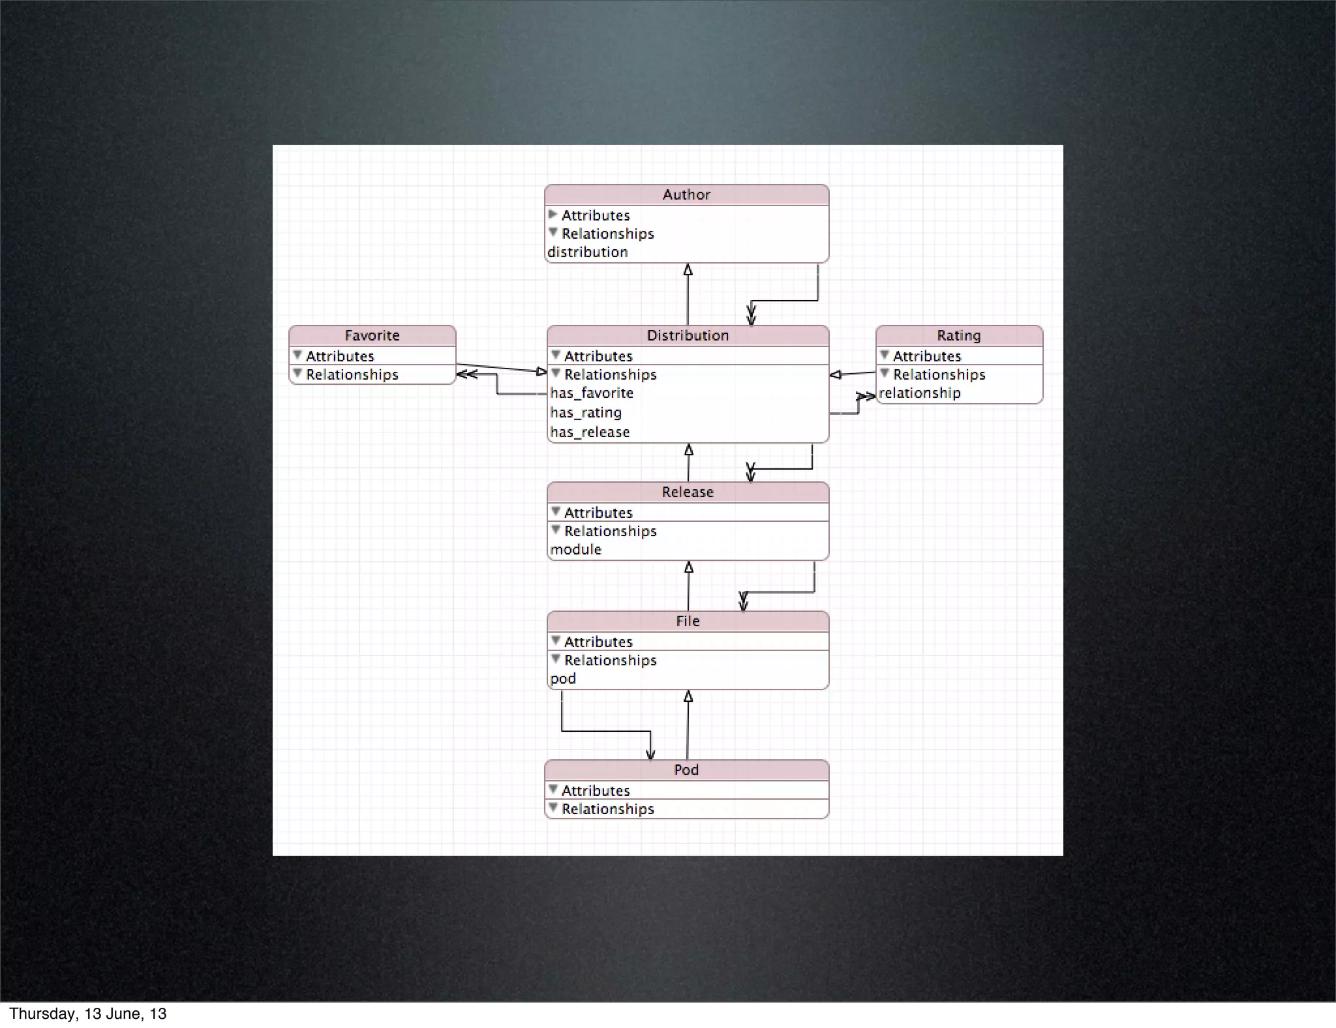Collapse the Rating Attributes triangle
Image resolution: width=1336 pixels, height=1028 pixels.
(x=885, y=355)
